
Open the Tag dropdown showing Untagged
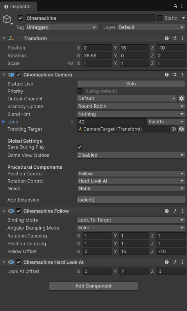[x=61, y=27]
